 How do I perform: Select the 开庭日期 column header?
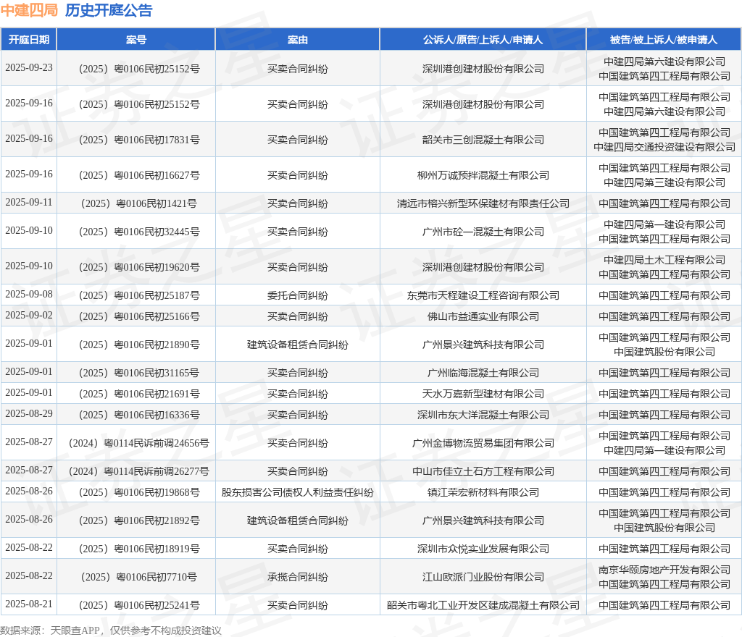pyautogui.click(x=29, y=40)
